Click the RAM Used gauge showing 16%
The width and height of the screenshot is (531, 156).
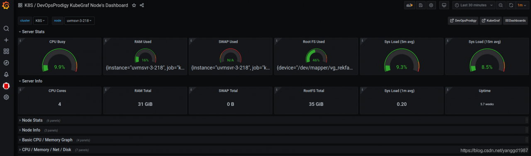pos(145,56)
